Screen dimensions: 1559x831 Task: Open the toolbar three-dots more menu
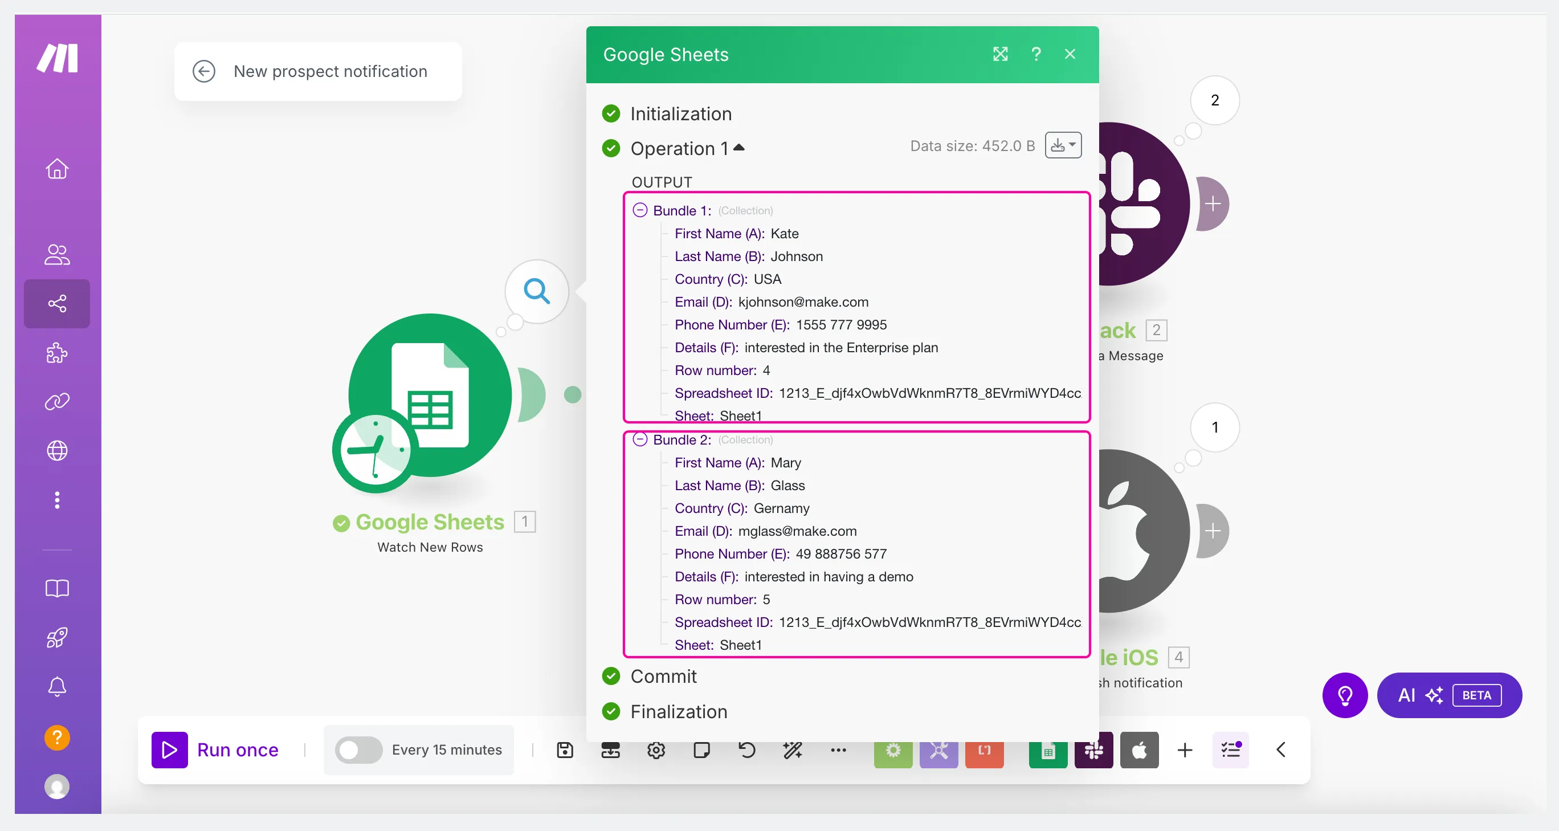[838, 750]
